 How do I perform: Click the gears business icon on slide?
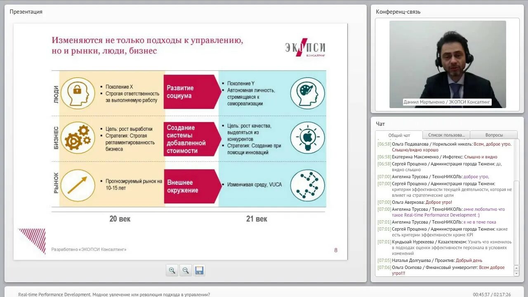click(x=78, y=138)
